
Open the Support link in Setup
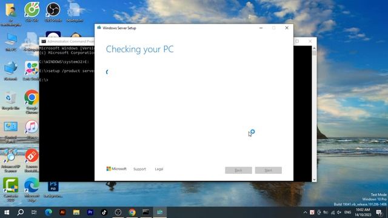point(139,169)
